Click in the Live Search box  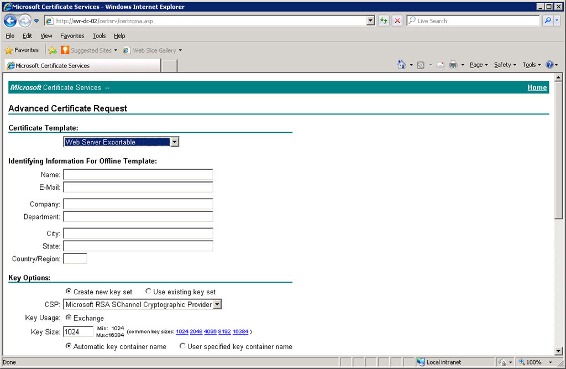473,21
